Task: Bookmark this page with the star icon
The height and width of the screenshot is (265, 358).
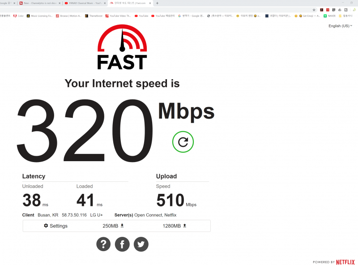Action: pos(314,10)
